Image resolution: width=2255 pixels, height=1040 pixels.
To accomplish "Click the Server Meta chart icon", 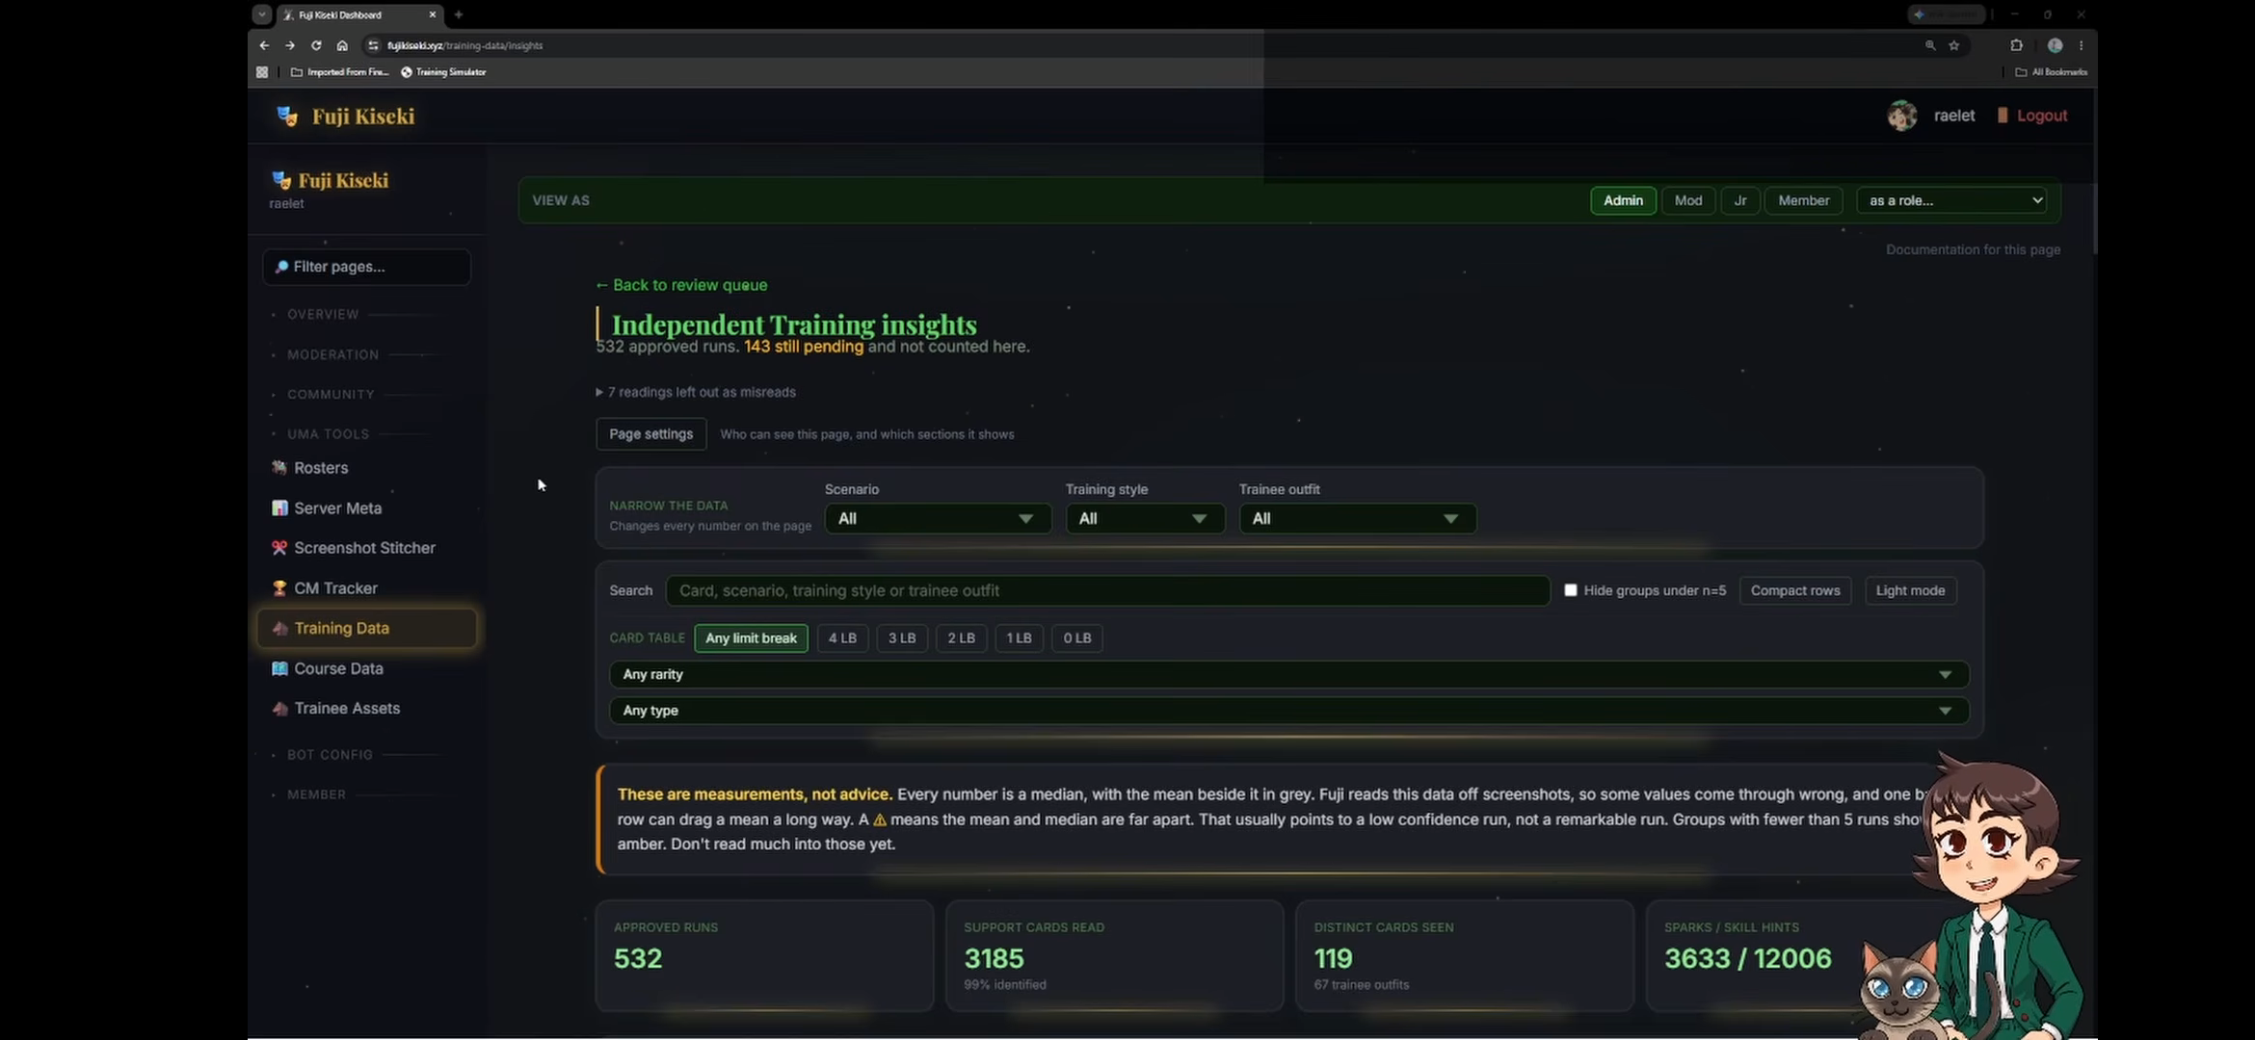I will (279, 508).
